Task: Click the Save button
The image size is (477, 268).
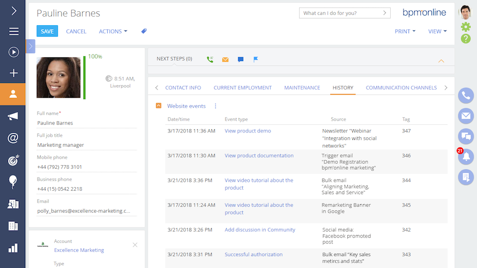Action: 47,31
